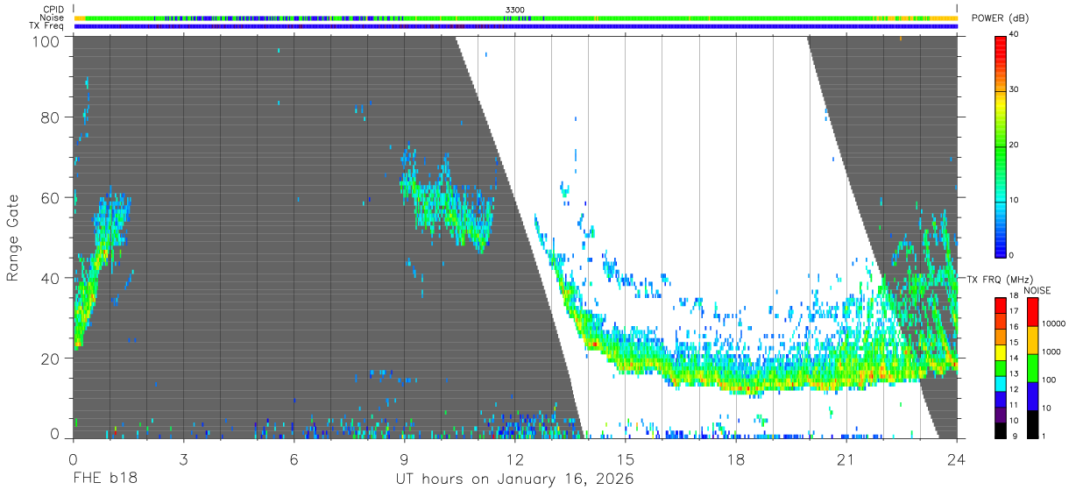Viewport: 1076px width, 497px height.
Task: Click the 11 MHz label in TX FRQ legend
Action: (1014, 405)
